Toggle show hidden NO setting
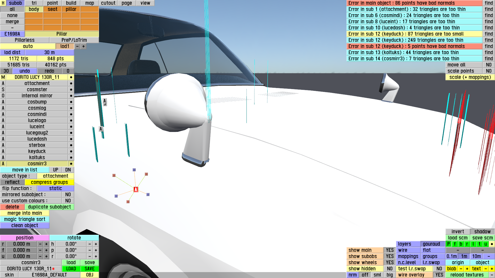The image size is (495, 278). pos(390,269)
